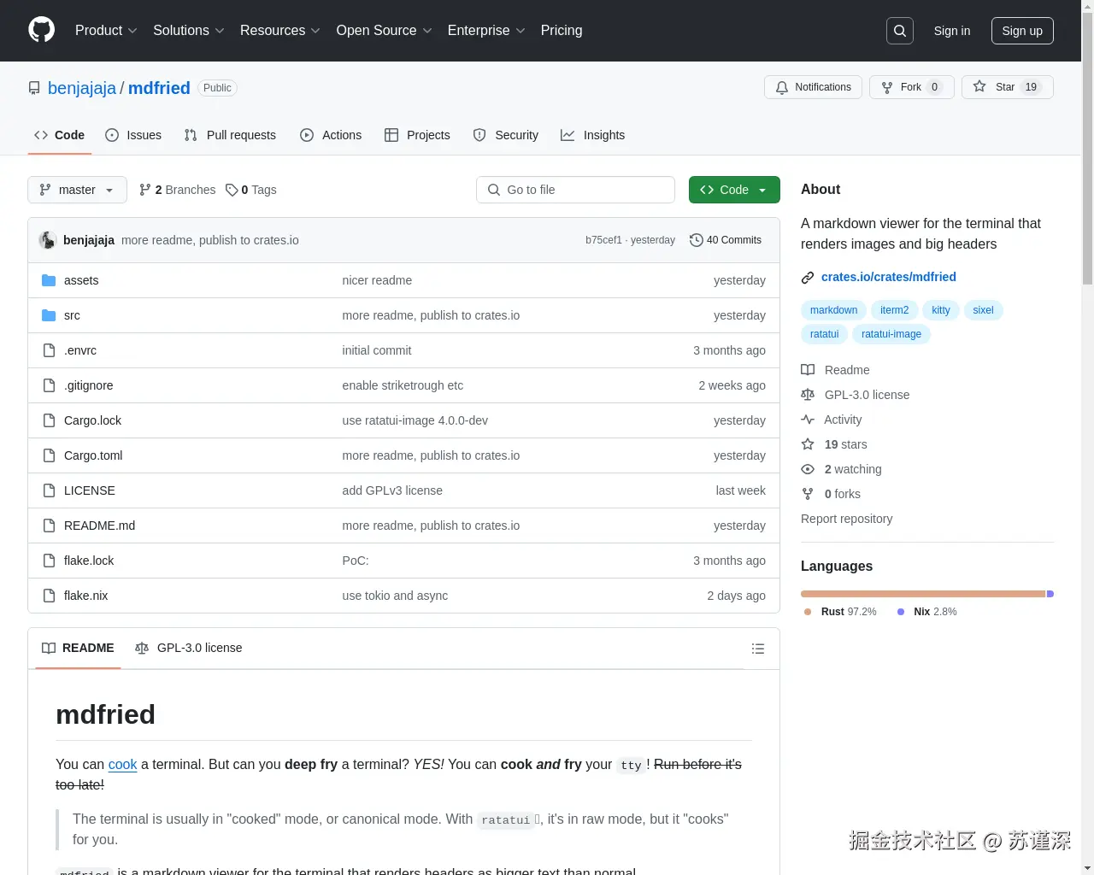
Task: Expand the Product menu chevron
Action: [x=132, y=31]
